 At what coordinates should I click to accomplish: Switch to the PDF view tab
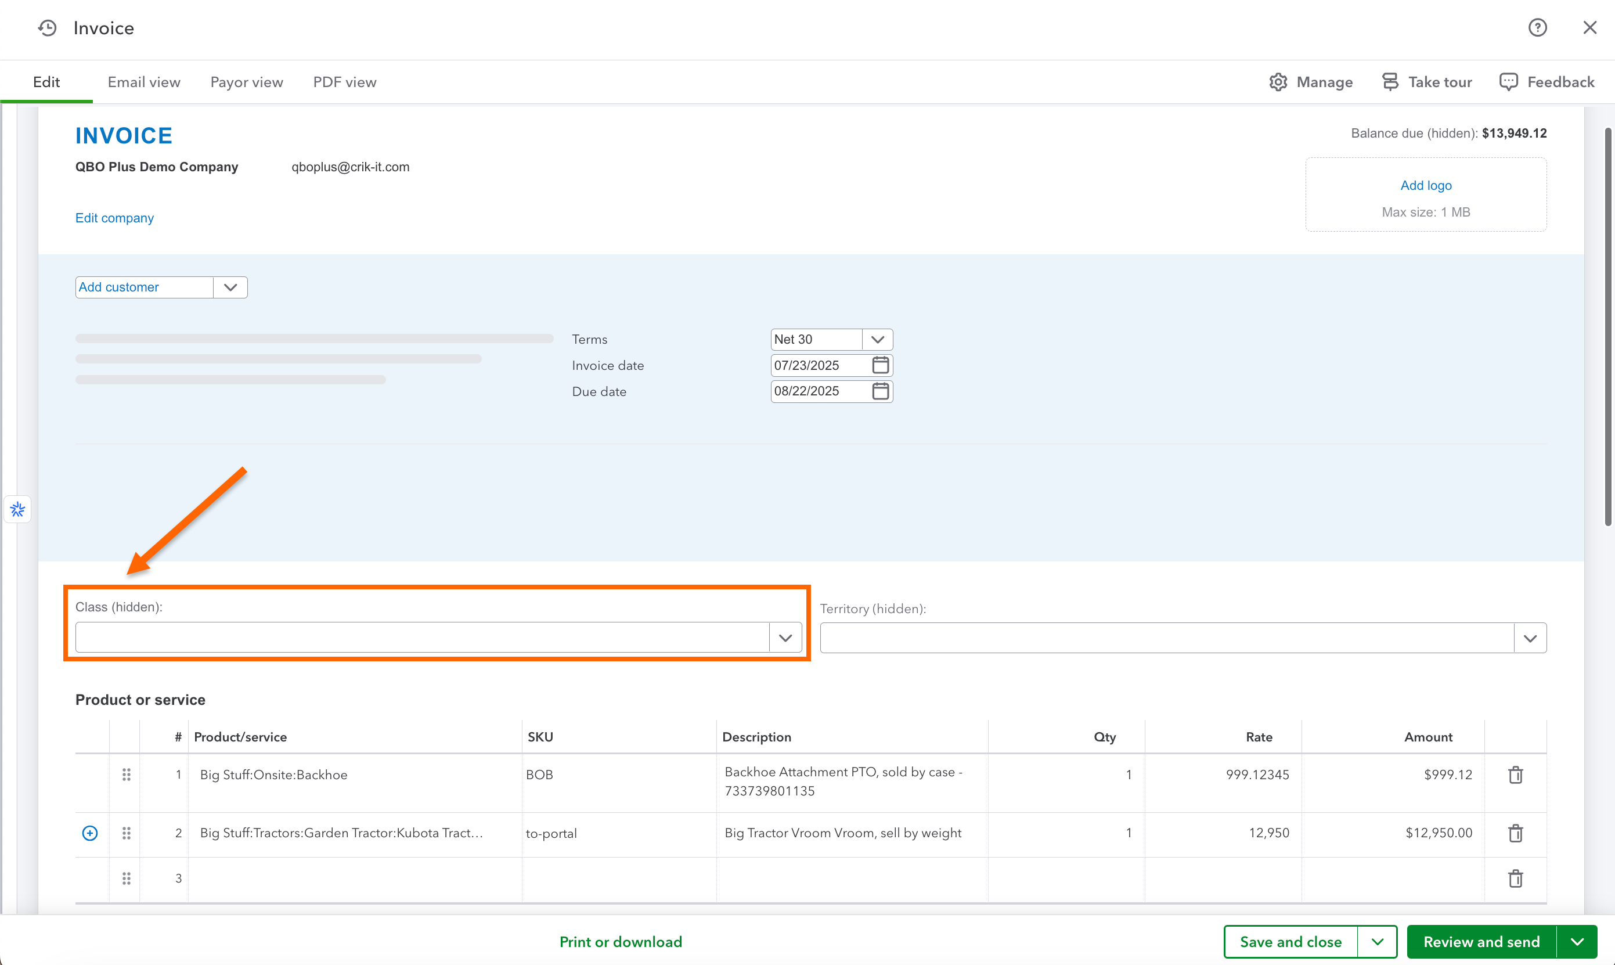click(x=345, y=82)
